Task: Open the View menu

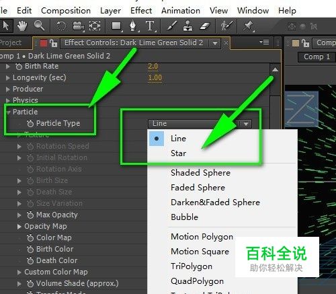Action: [x=218, y=11]
